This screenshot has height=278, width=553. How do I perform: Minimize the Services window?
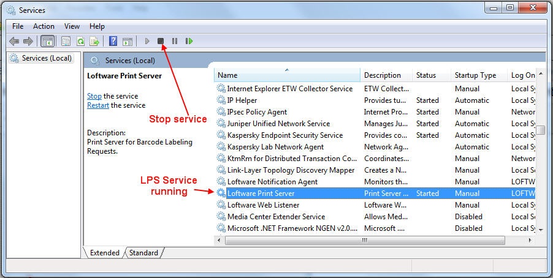click(x=494, y=7)
